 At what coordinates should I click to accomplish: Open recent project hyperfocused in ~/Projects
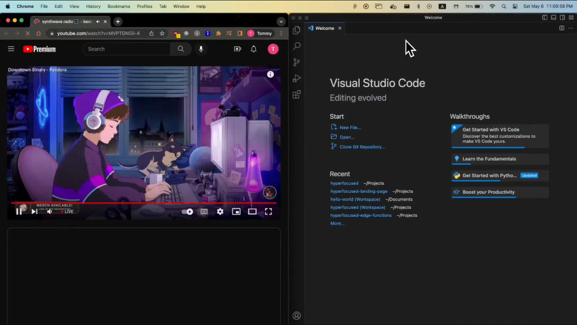pos(344,183)
